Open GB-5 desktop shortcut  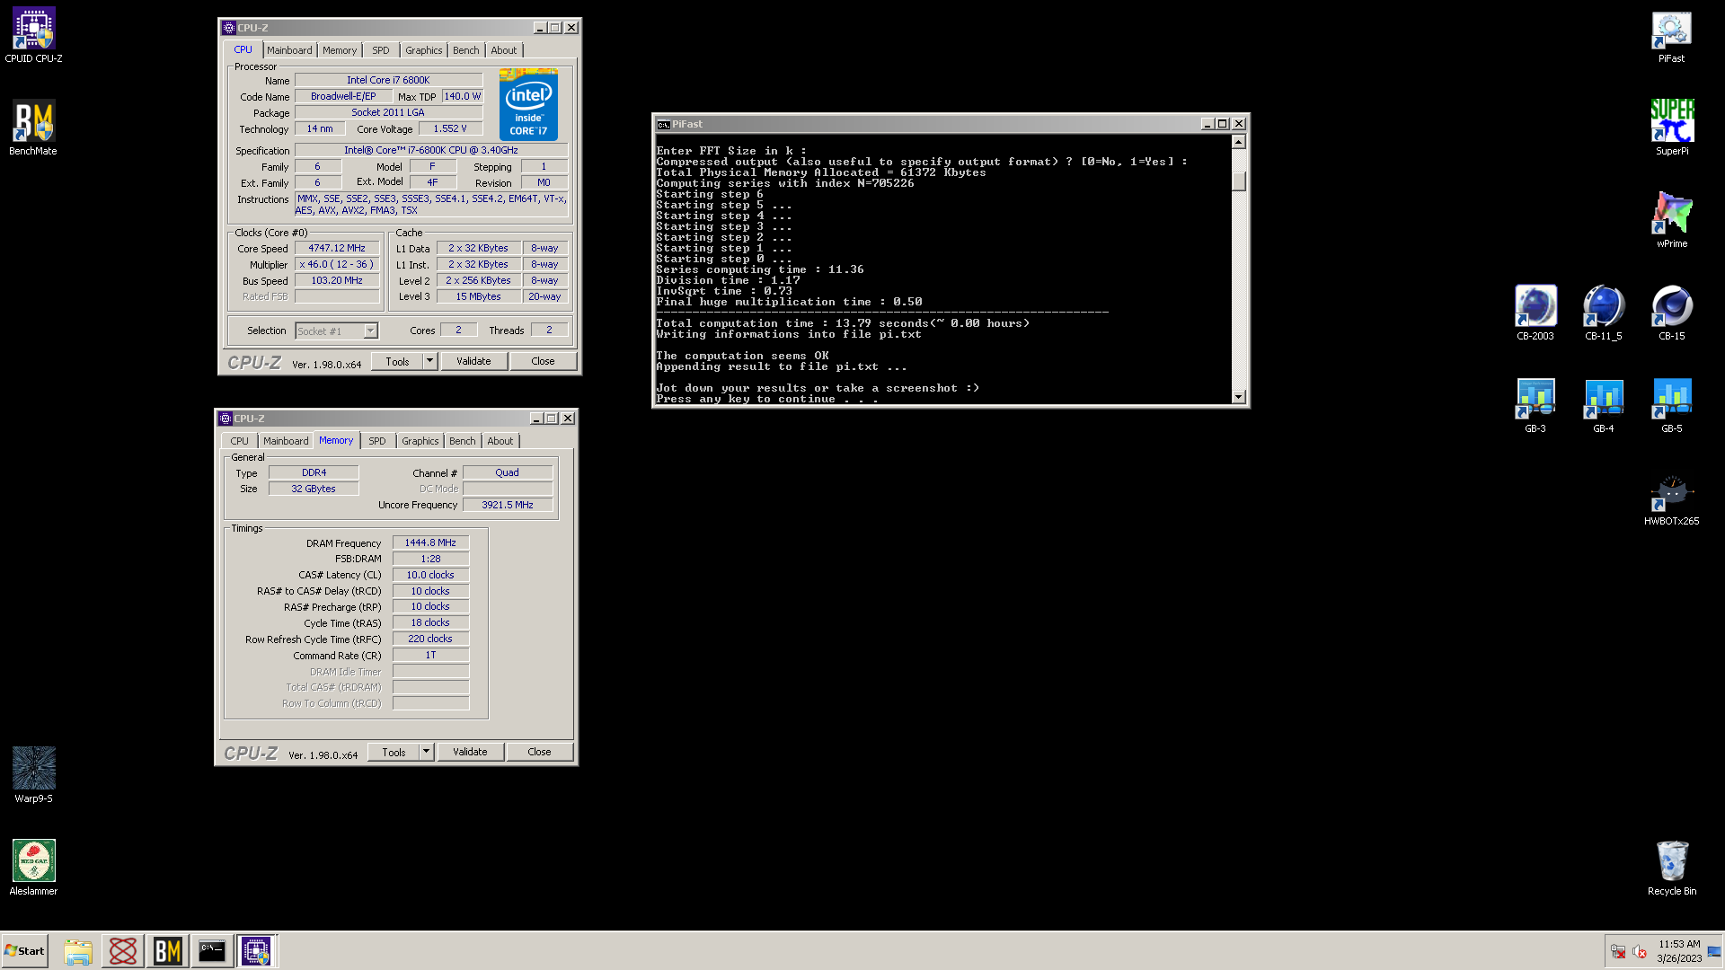click(x=1671, y=405)
